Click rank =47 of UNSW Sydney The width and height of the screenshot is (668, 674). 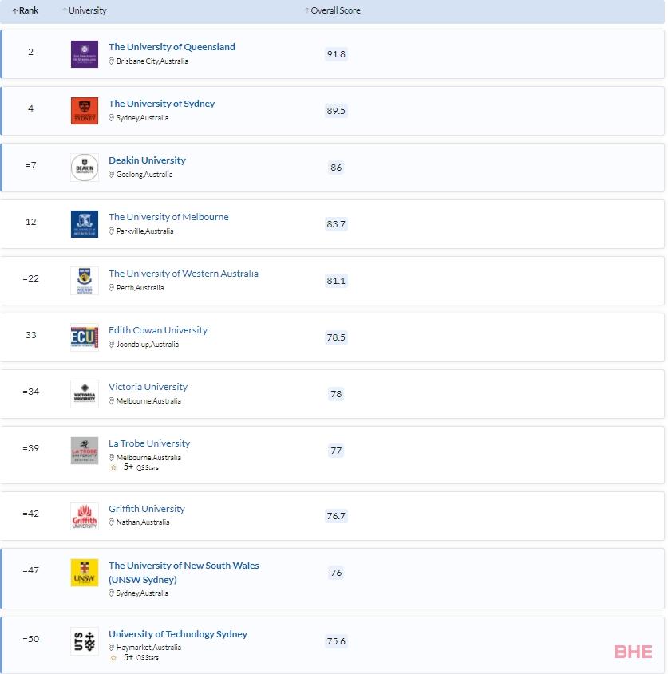30,570
